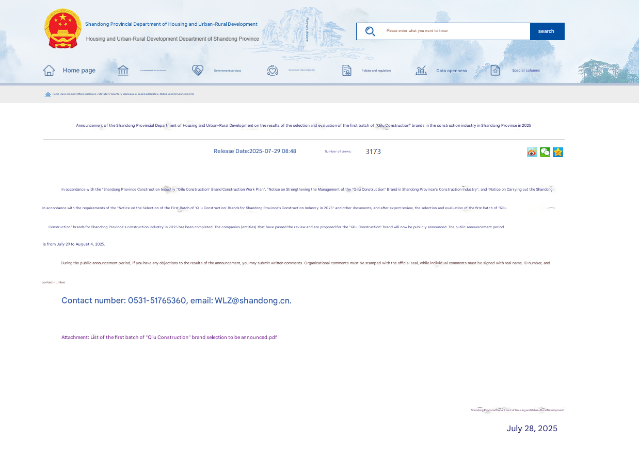Open the Home page menu item
The image size is (639, 457).
point(79,71)
